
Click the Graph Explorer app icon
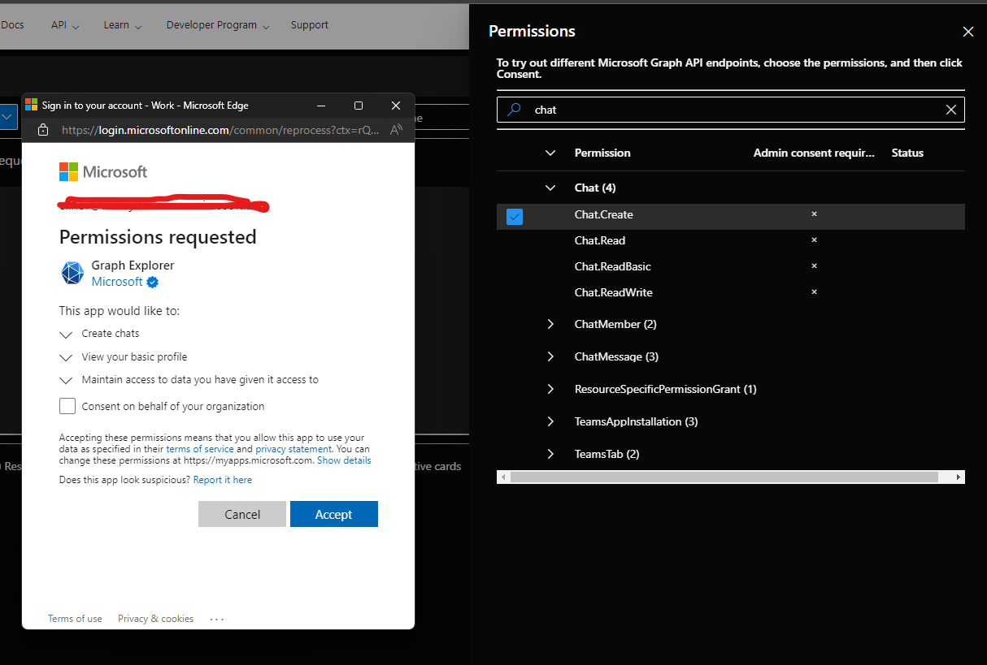(72, 273)
